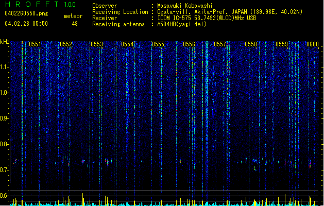Click the 0.6 kHz axis label
Viewport: 324px width, 206px height.
(x=4, y=196)
